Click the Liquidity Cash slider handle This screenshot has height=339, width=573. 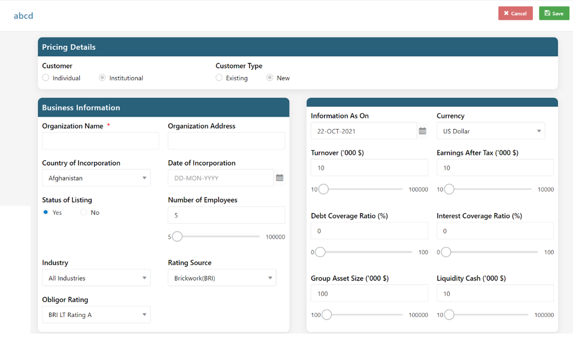tap(449, 315)
